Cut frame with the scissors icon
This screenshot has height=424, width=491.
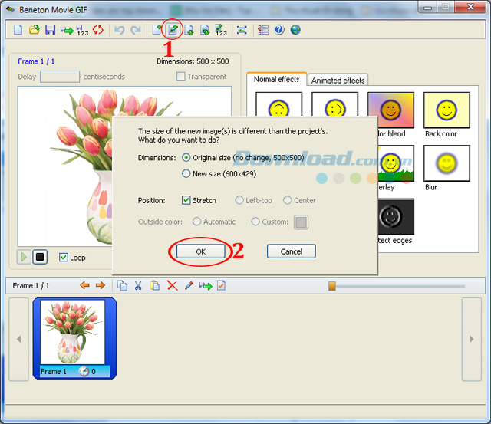(x=138, y=285)
